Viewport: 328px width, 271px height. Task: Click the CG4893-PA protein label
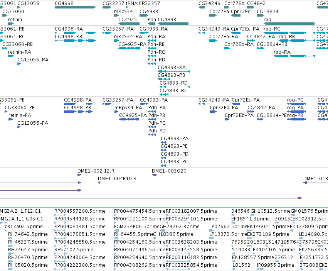175,139
